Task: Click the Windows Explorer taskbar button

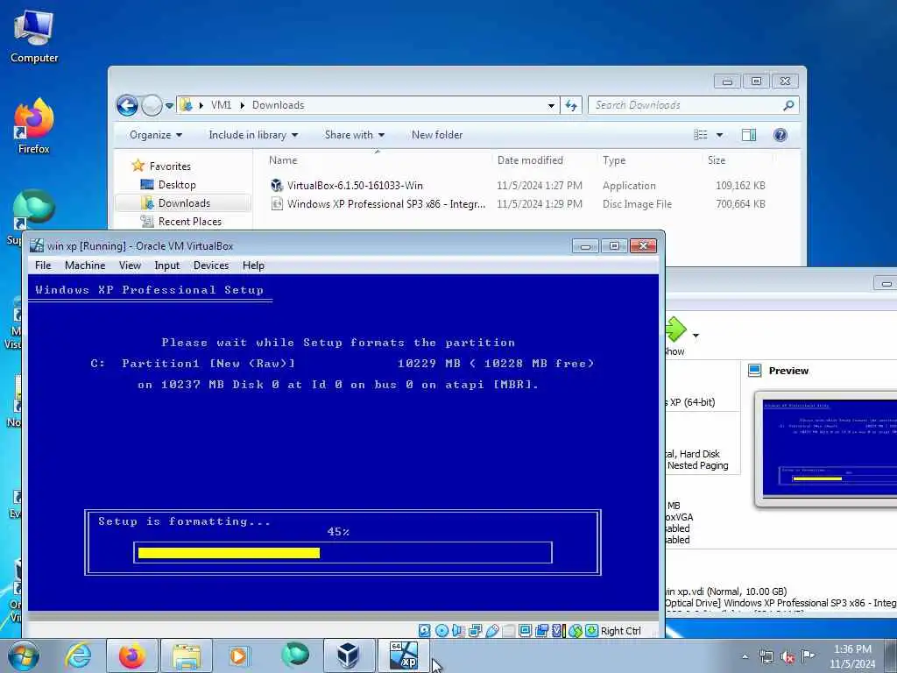Action: coord(187,655)
